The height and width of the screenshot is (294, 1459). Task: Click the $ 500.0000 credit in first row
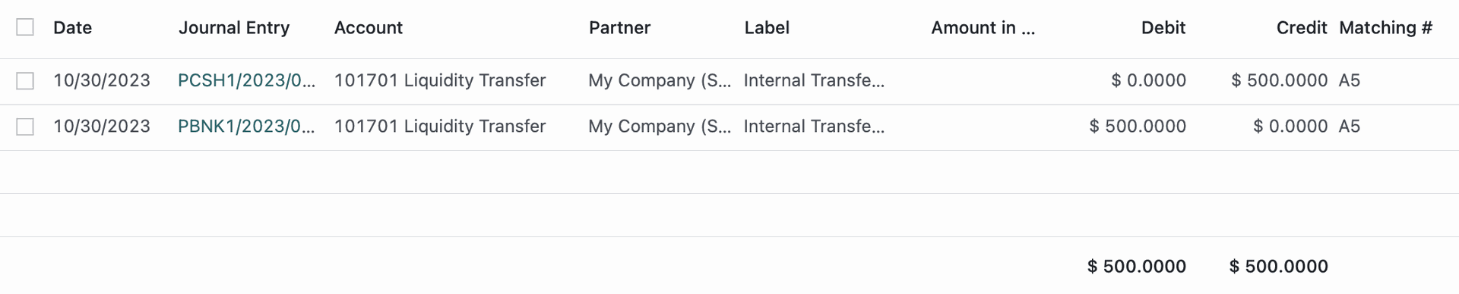1280,80
